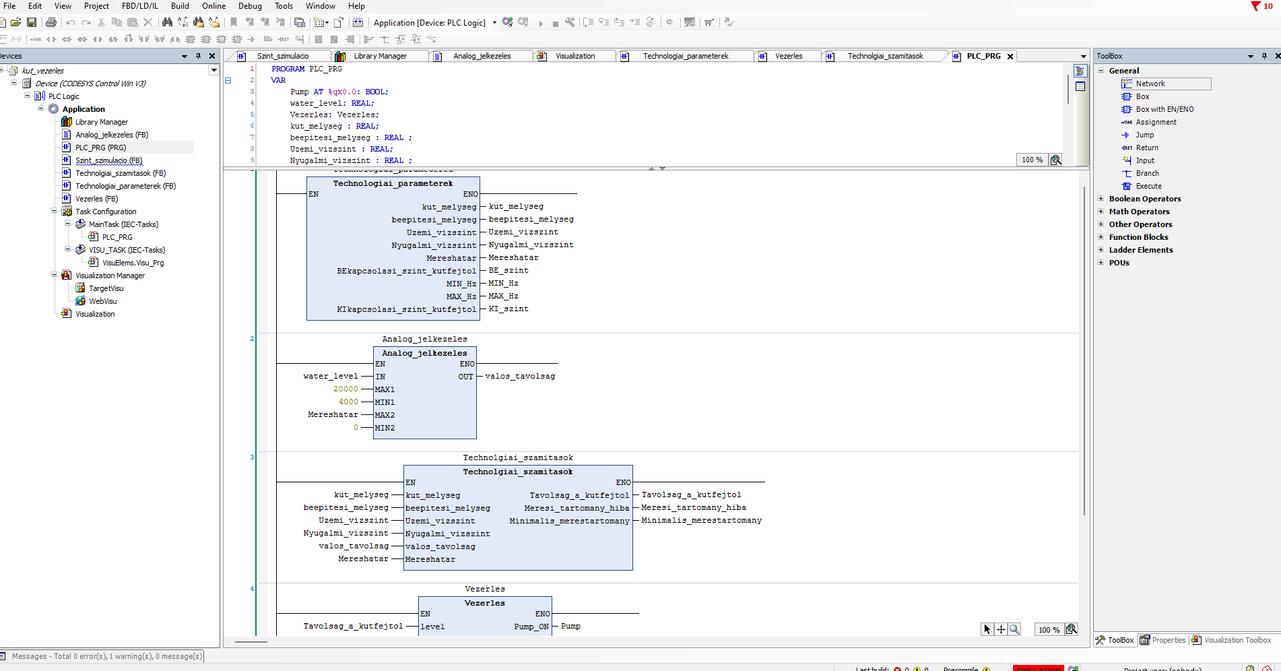The height and width of the screenshot is (671, 1281).
Task: Choose the Execute element in ToolBox
Action: click(1148, 186)
